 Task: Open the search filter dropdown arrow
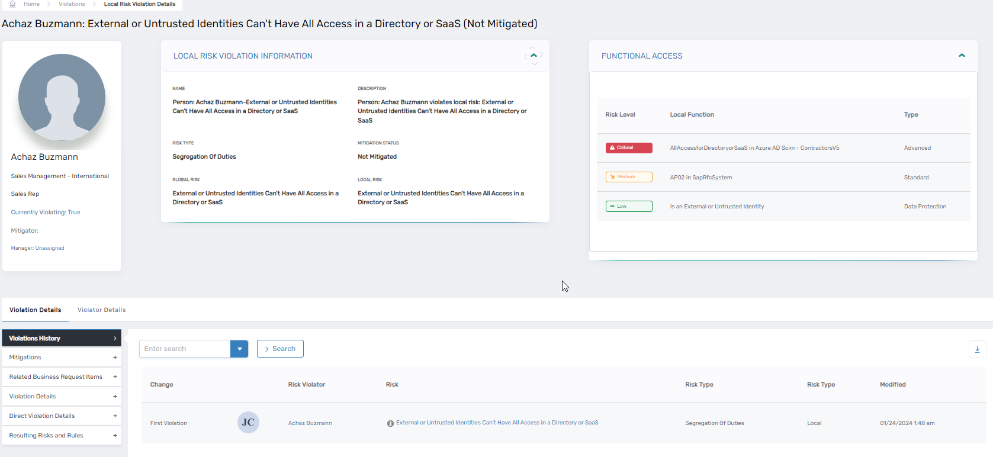point(239,349)
